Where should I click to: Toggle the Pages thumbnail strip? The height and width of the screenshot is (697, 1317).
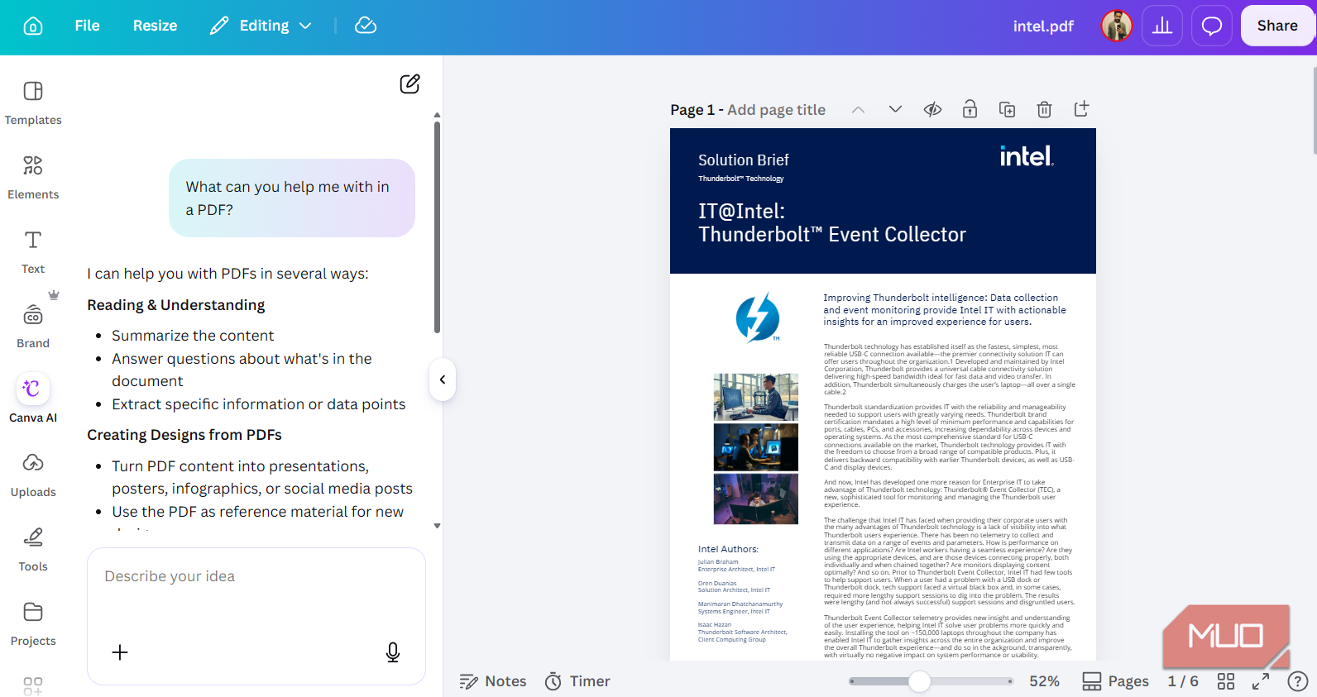pos(1115,681)
